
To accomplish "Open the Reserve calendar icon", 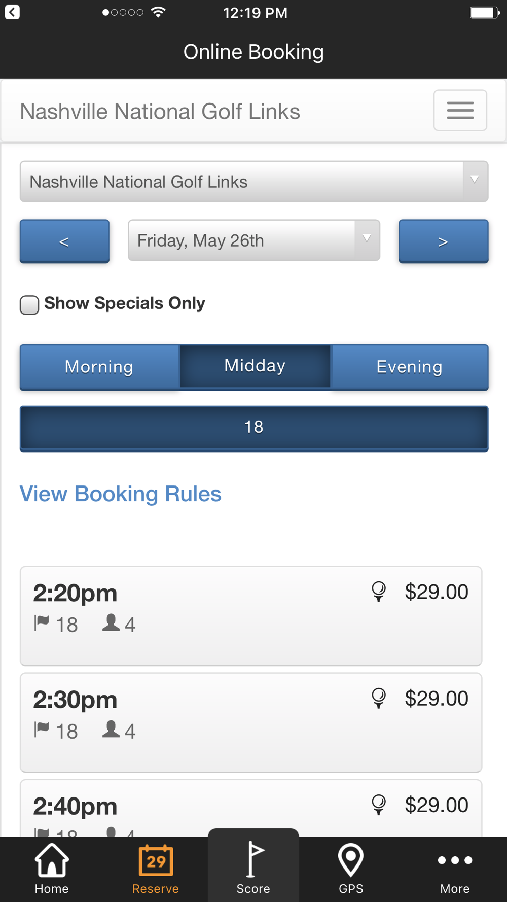I will coord(156,860).
